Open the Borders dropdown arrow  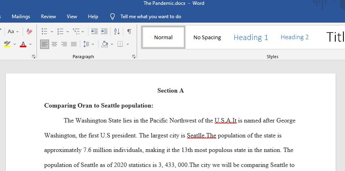point(128,44)
